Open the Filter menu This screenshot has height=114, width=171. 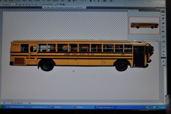tap(30, 1)
